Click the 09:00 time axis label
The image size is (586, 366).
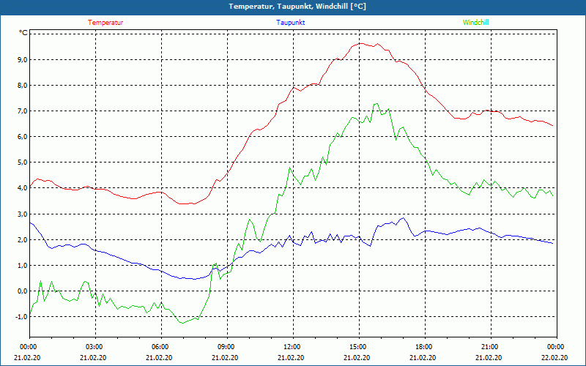pos(227,347)
